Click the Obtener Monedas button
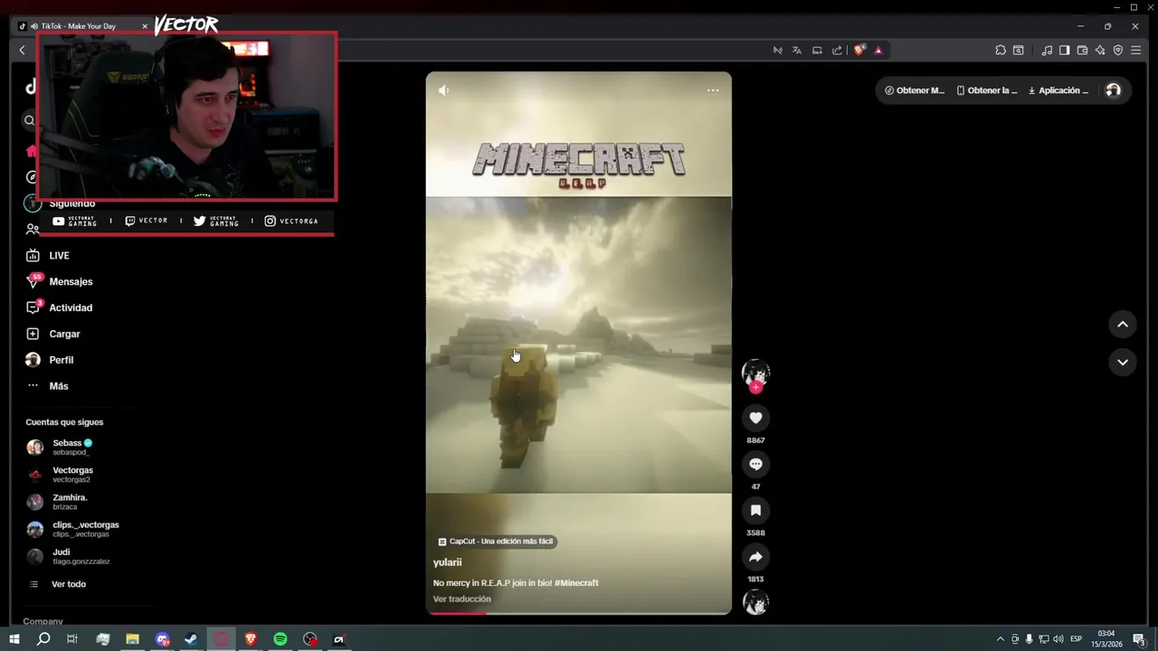Screen dimensions: 1158x651 (x=915, y=90)
